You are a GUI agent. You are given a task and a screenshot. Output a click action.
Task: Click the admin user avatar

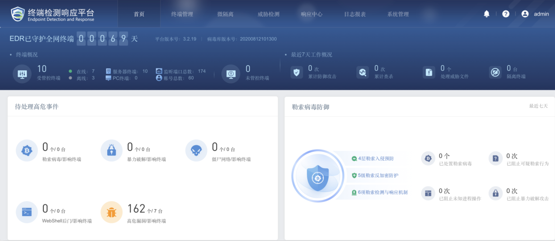525,14
